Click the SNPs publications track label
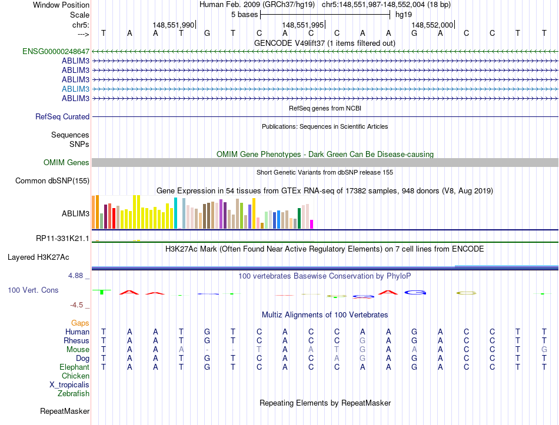Image resolution: width=559 pixels, height=425 pixels. point(79,144)
